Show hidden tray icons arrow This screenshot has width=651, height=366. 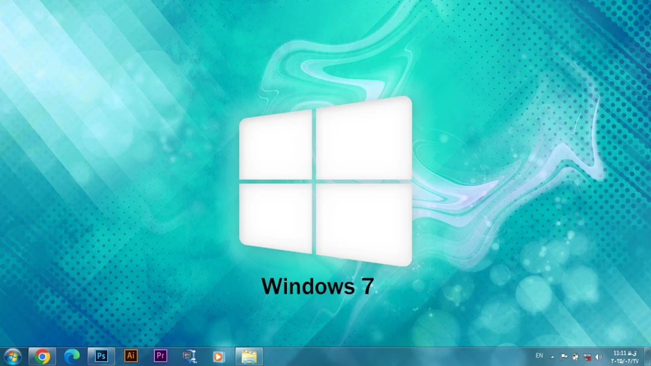[552, 357]
